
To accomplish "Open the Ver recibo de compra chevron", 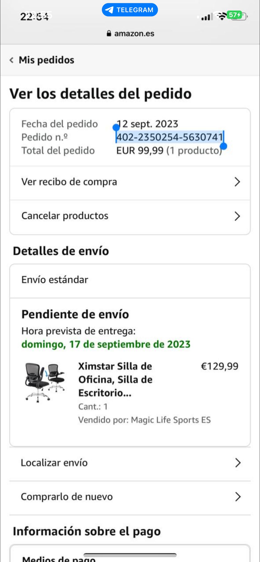I will (237, 182).
